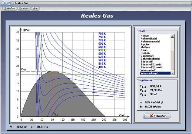Click the p[Pa] axis label
Image resolution: width=192 pixels, height=134 pixels.
coord(26,30)
